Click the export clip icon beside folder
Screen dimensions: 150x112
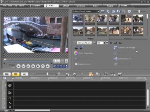108,12
